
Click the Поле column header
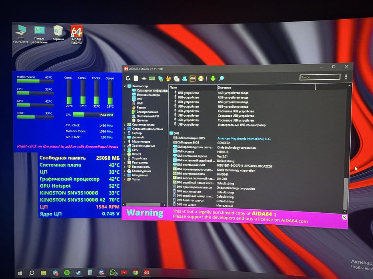coord(193,88)
